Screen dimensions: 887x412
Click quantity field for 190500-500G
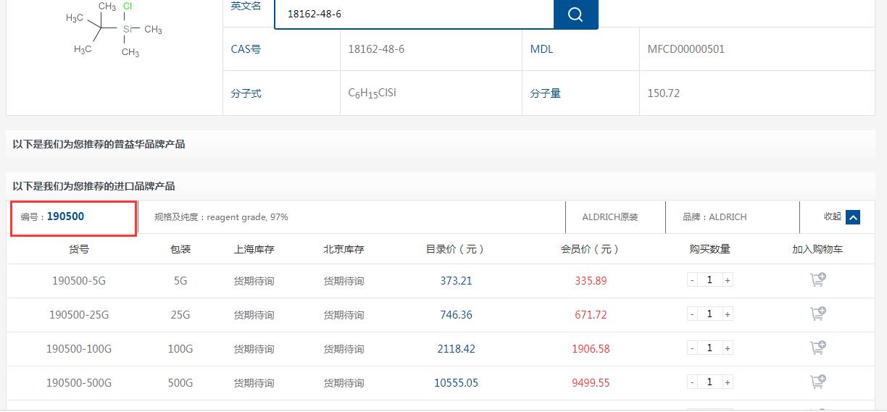point(709,382)
